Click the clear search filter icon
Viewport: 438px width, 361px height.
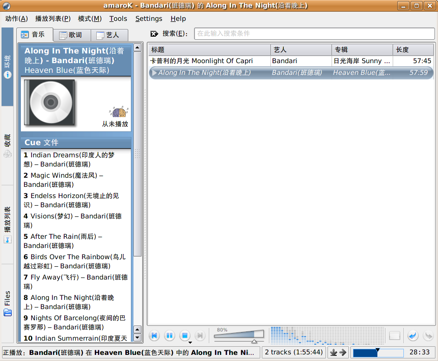point(154,34)
